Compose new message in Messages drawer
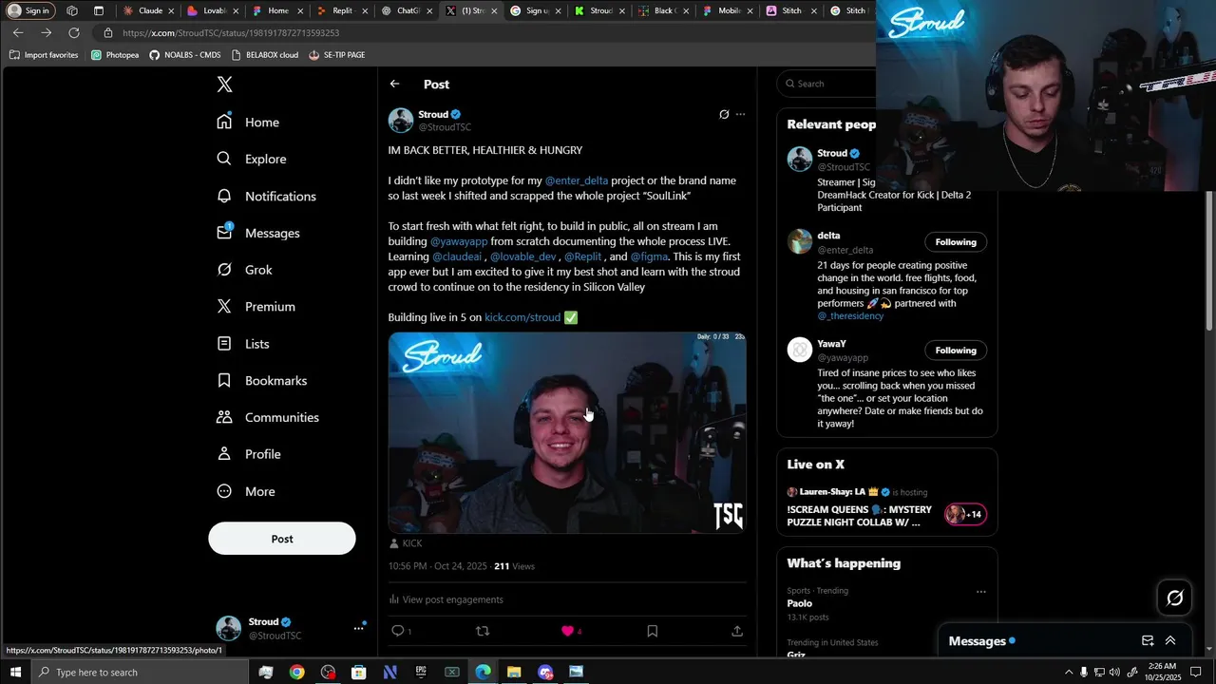This screenshot has height=684, width=1216. (1148, 641)
